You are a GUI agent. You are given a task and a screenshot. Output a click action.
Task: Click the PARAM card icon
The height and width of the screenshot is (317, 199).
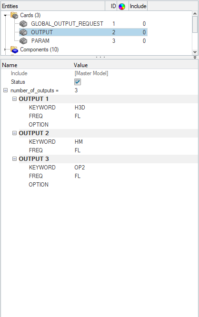click(x=23, y=41)
